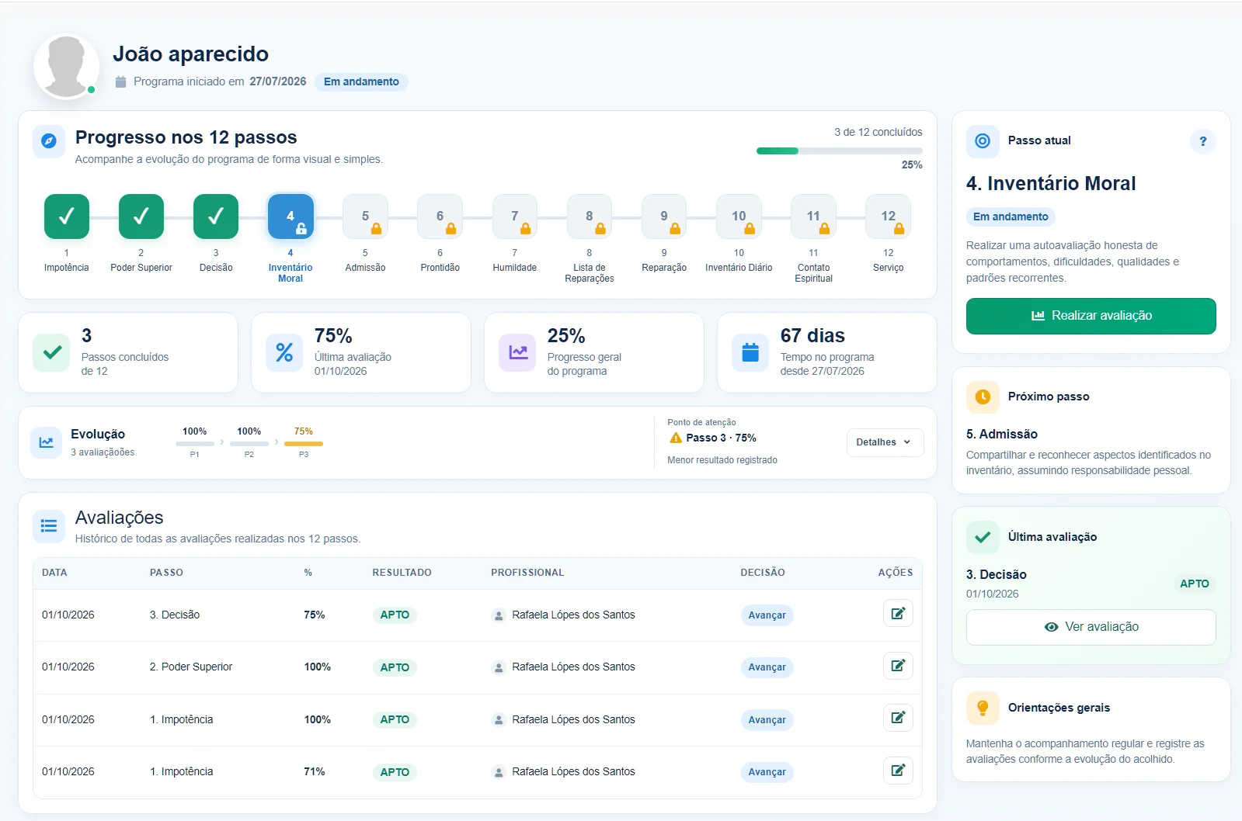The width and height of the screenshot is (1242, 821).
Task: Click locked step 10 Inventário Diário
Action: pos(739,217)
